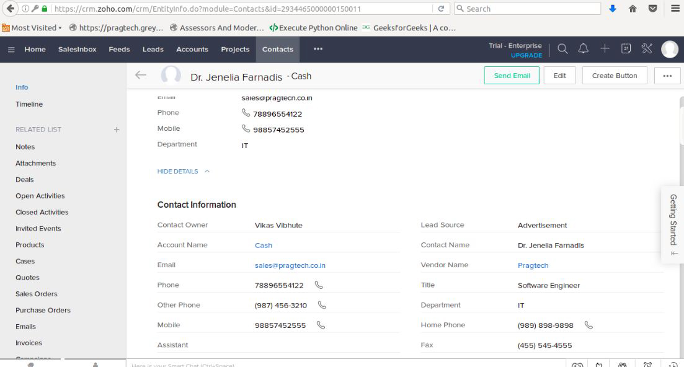Open the calendar icon in the top bar
684x367 pixels.
point(626,49)
